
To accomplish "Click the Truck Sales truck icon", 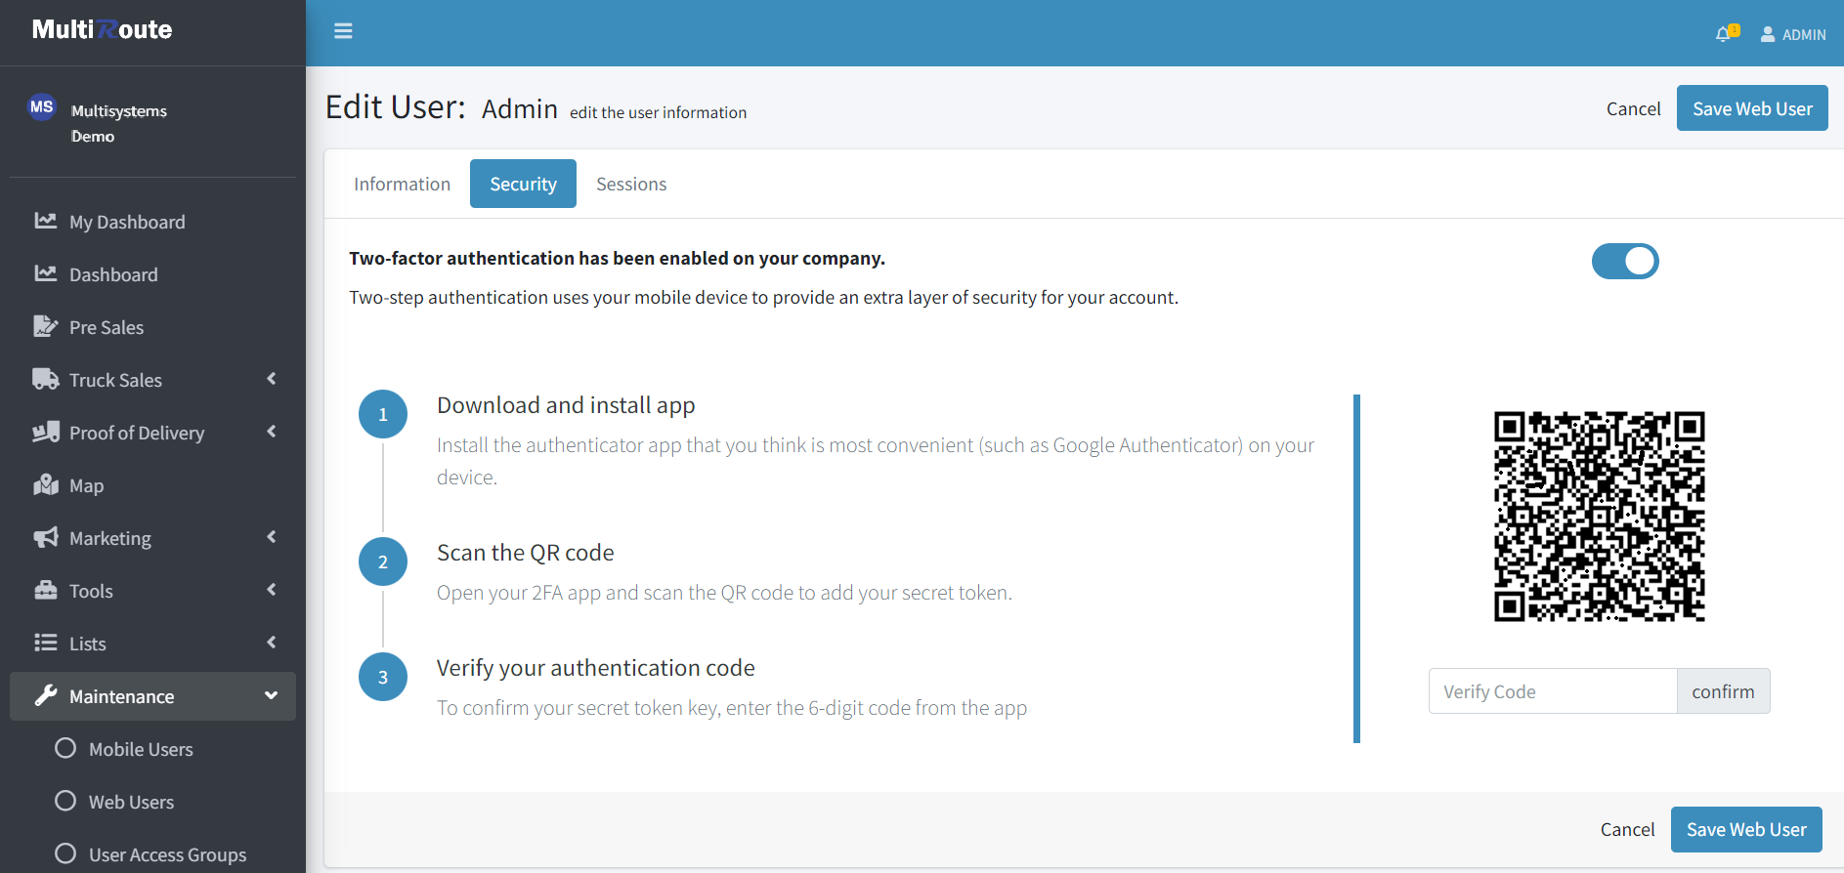I will (x=45, y=379).
